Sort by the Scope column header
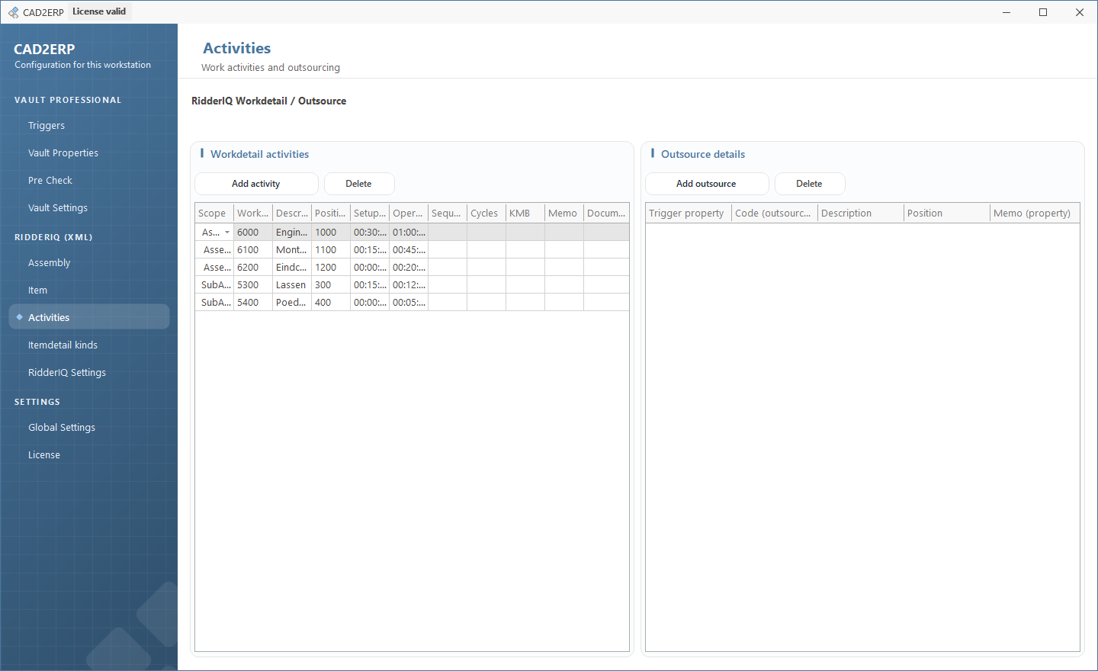 click(x=214, y=213)
